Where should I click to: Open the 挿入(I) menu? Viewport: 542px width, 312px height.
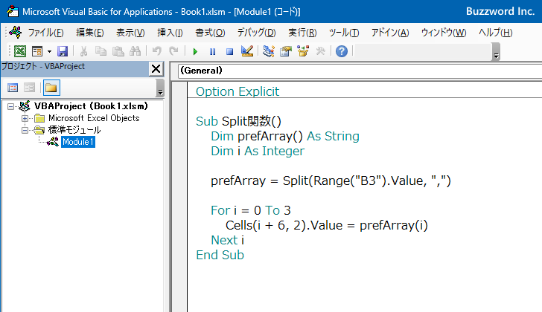pyautogui.click(x=170, y=33)
